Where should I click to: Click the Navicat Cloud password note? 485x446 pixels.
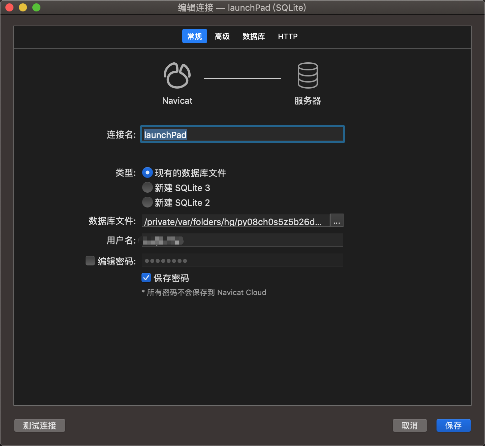tap(204, 292)
